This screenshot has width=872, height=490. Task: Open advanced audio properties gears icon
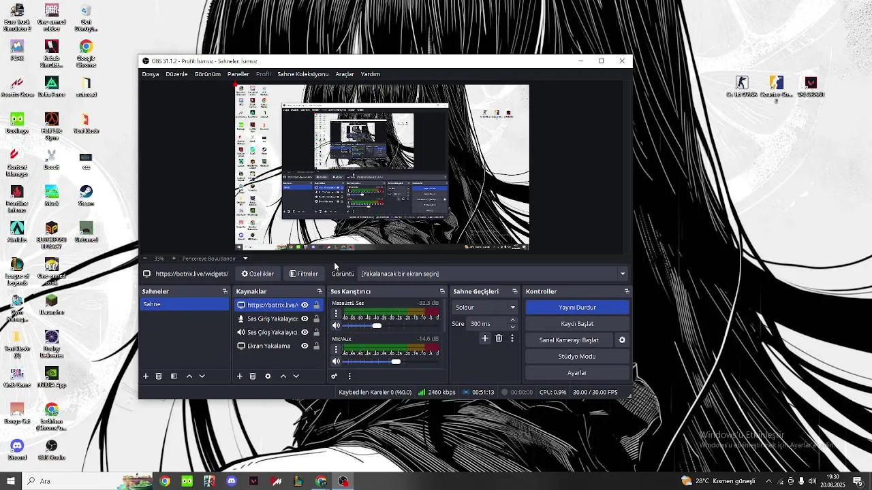pyautogui.click(x=334, y=376)
